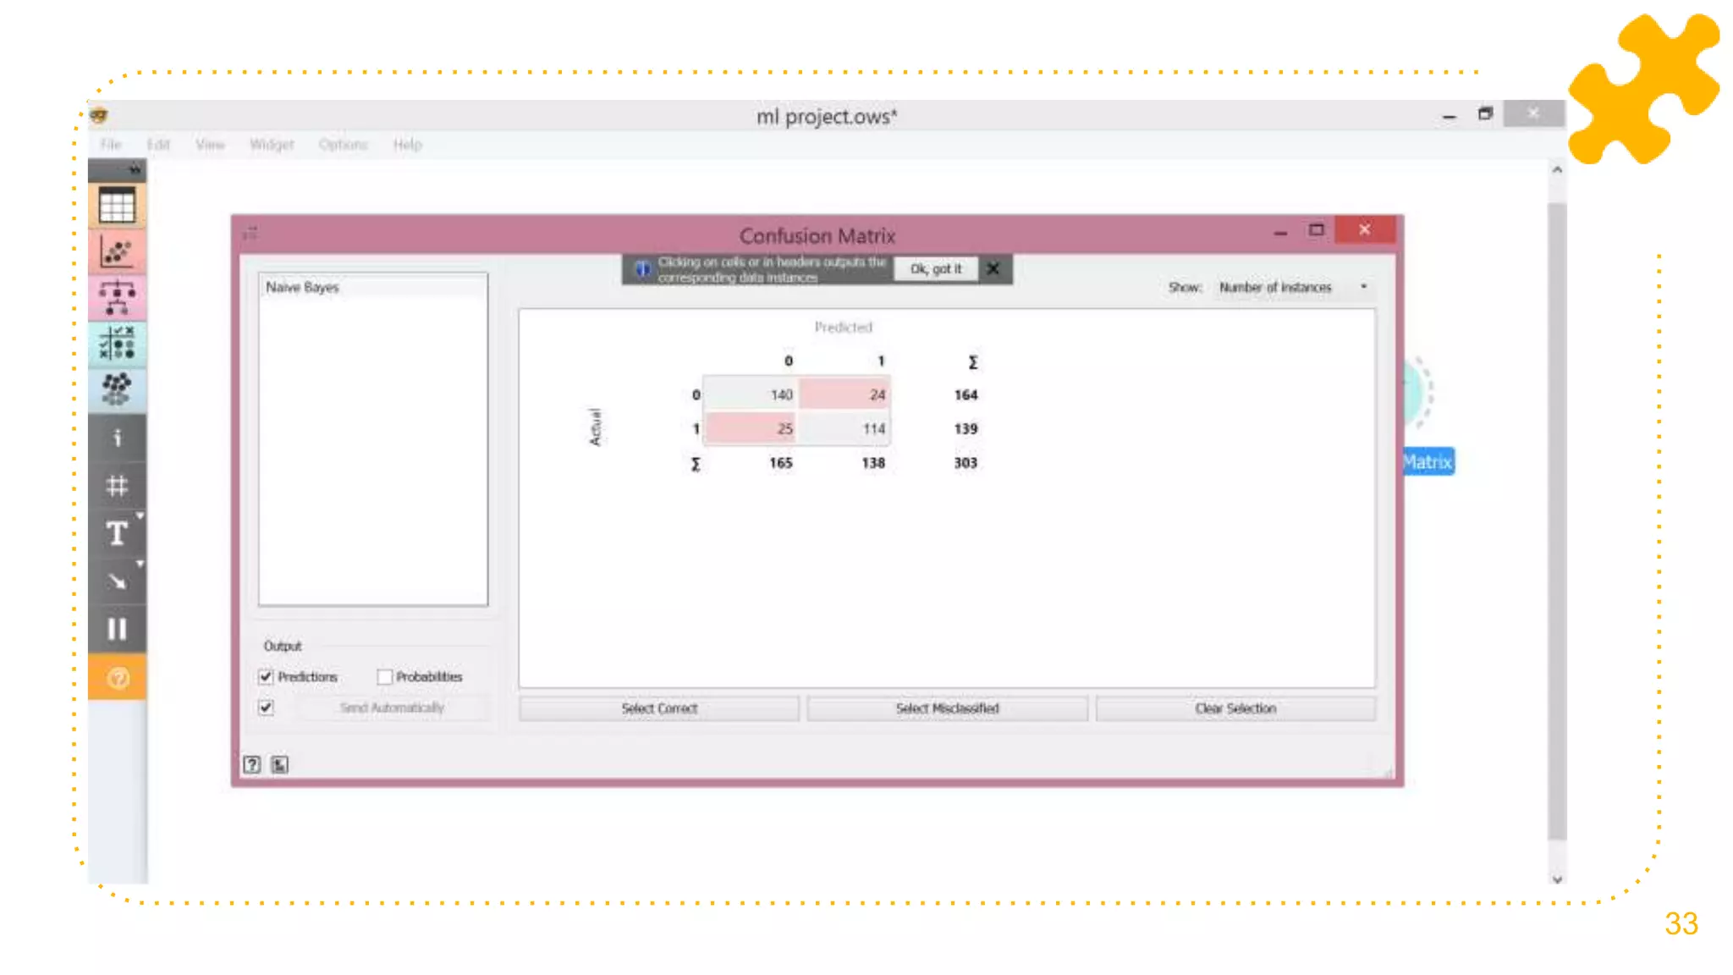Click the info 'i' toolbar icon
1733x975 pixels.
[x=117, y=438]
